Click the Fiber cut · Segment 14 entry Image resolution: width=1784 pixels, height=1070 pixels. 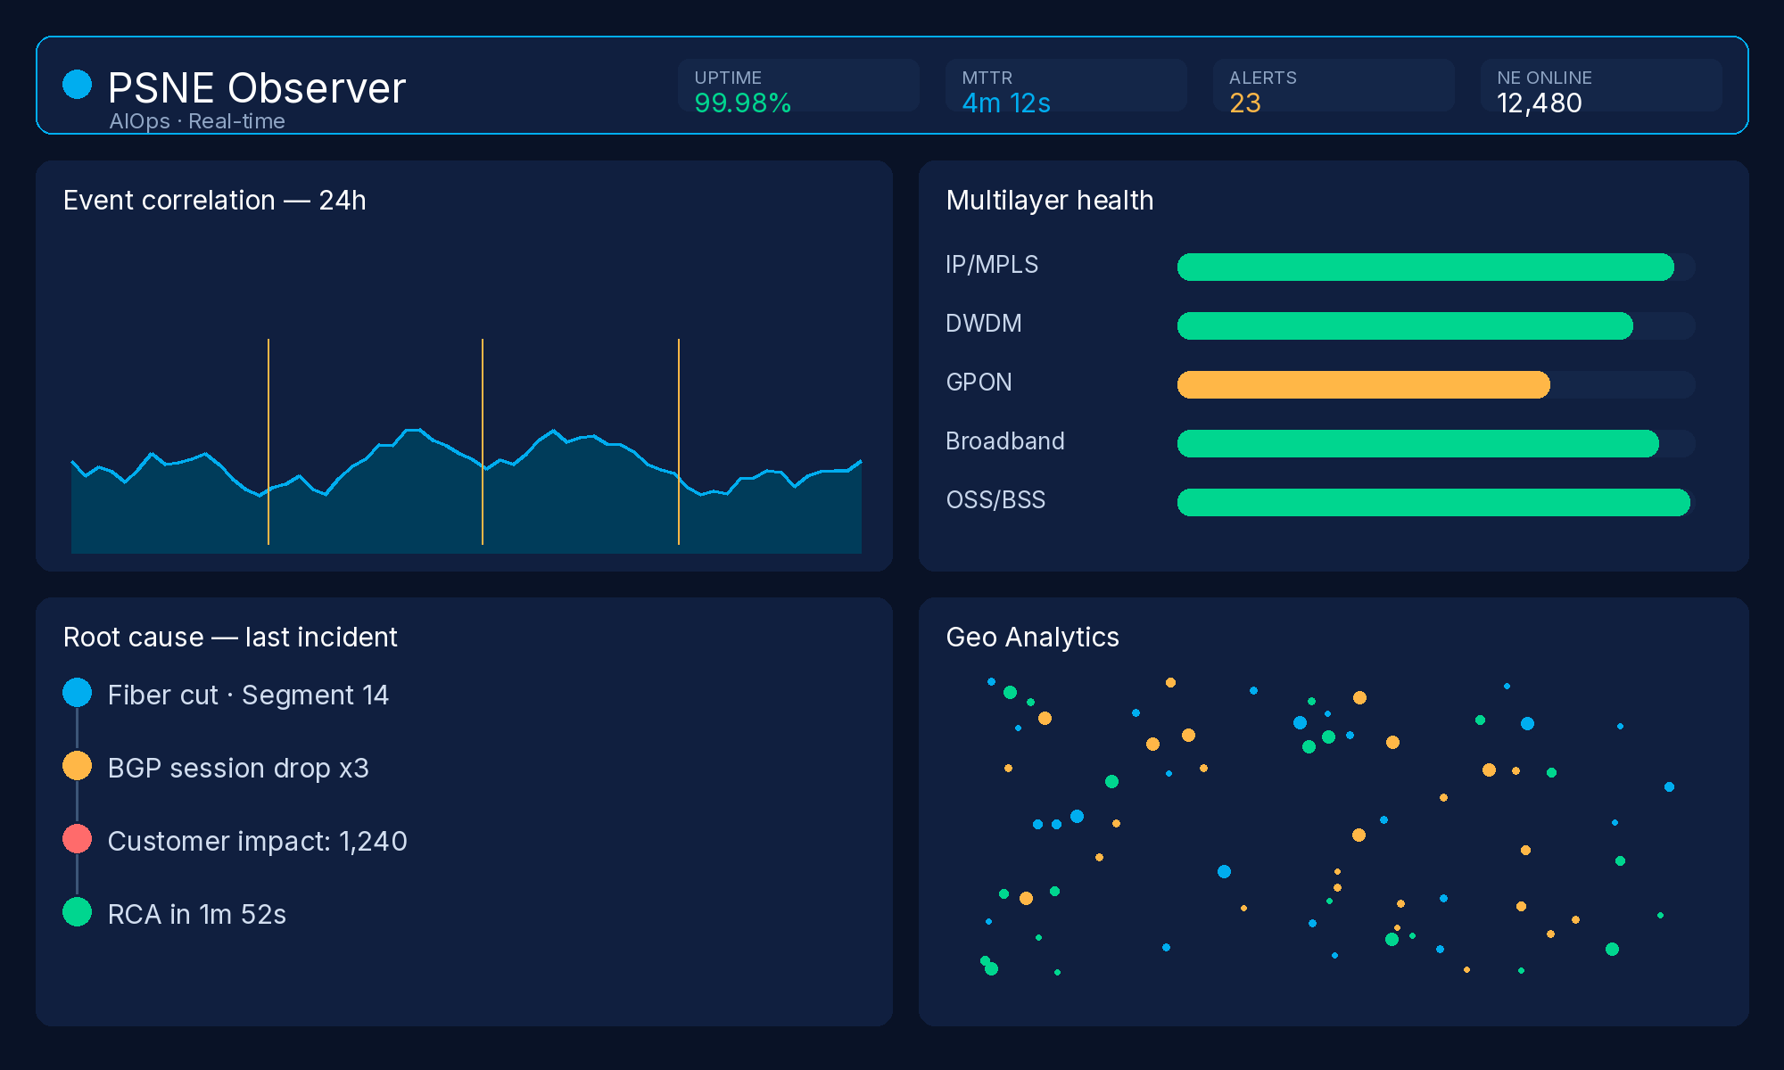(248, 695)
